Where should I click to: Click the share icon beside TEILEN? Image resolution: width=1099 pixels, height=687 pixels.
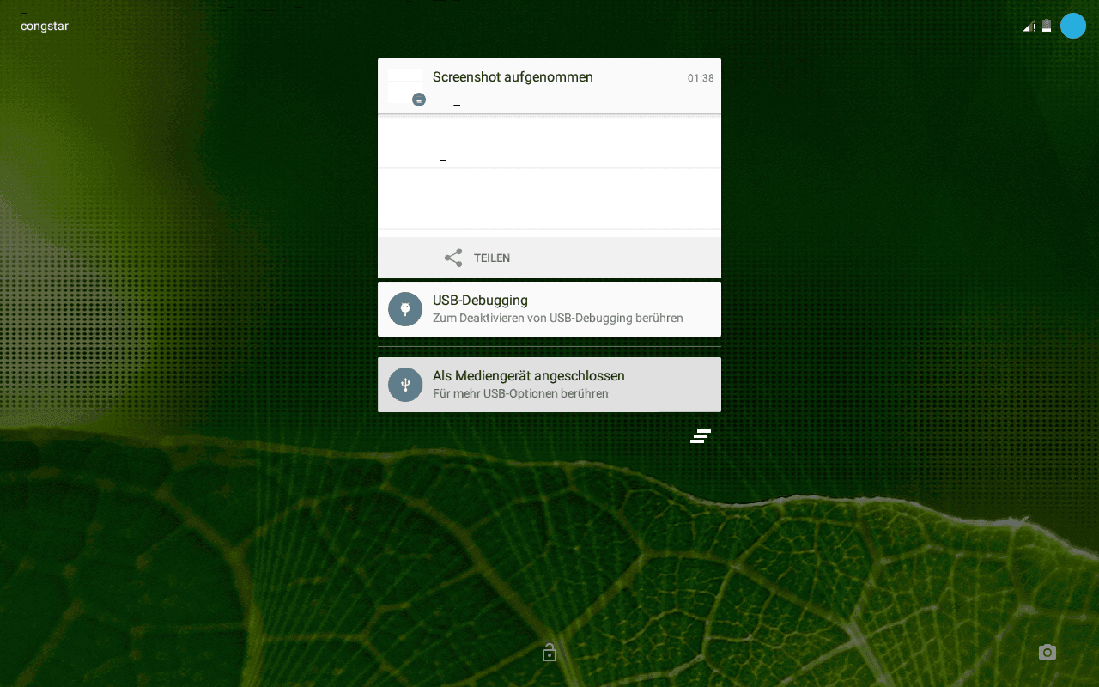tap(453, 258)
